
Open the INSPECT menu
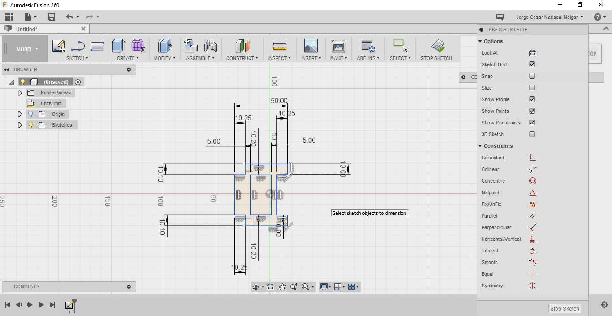coord(279,58)
